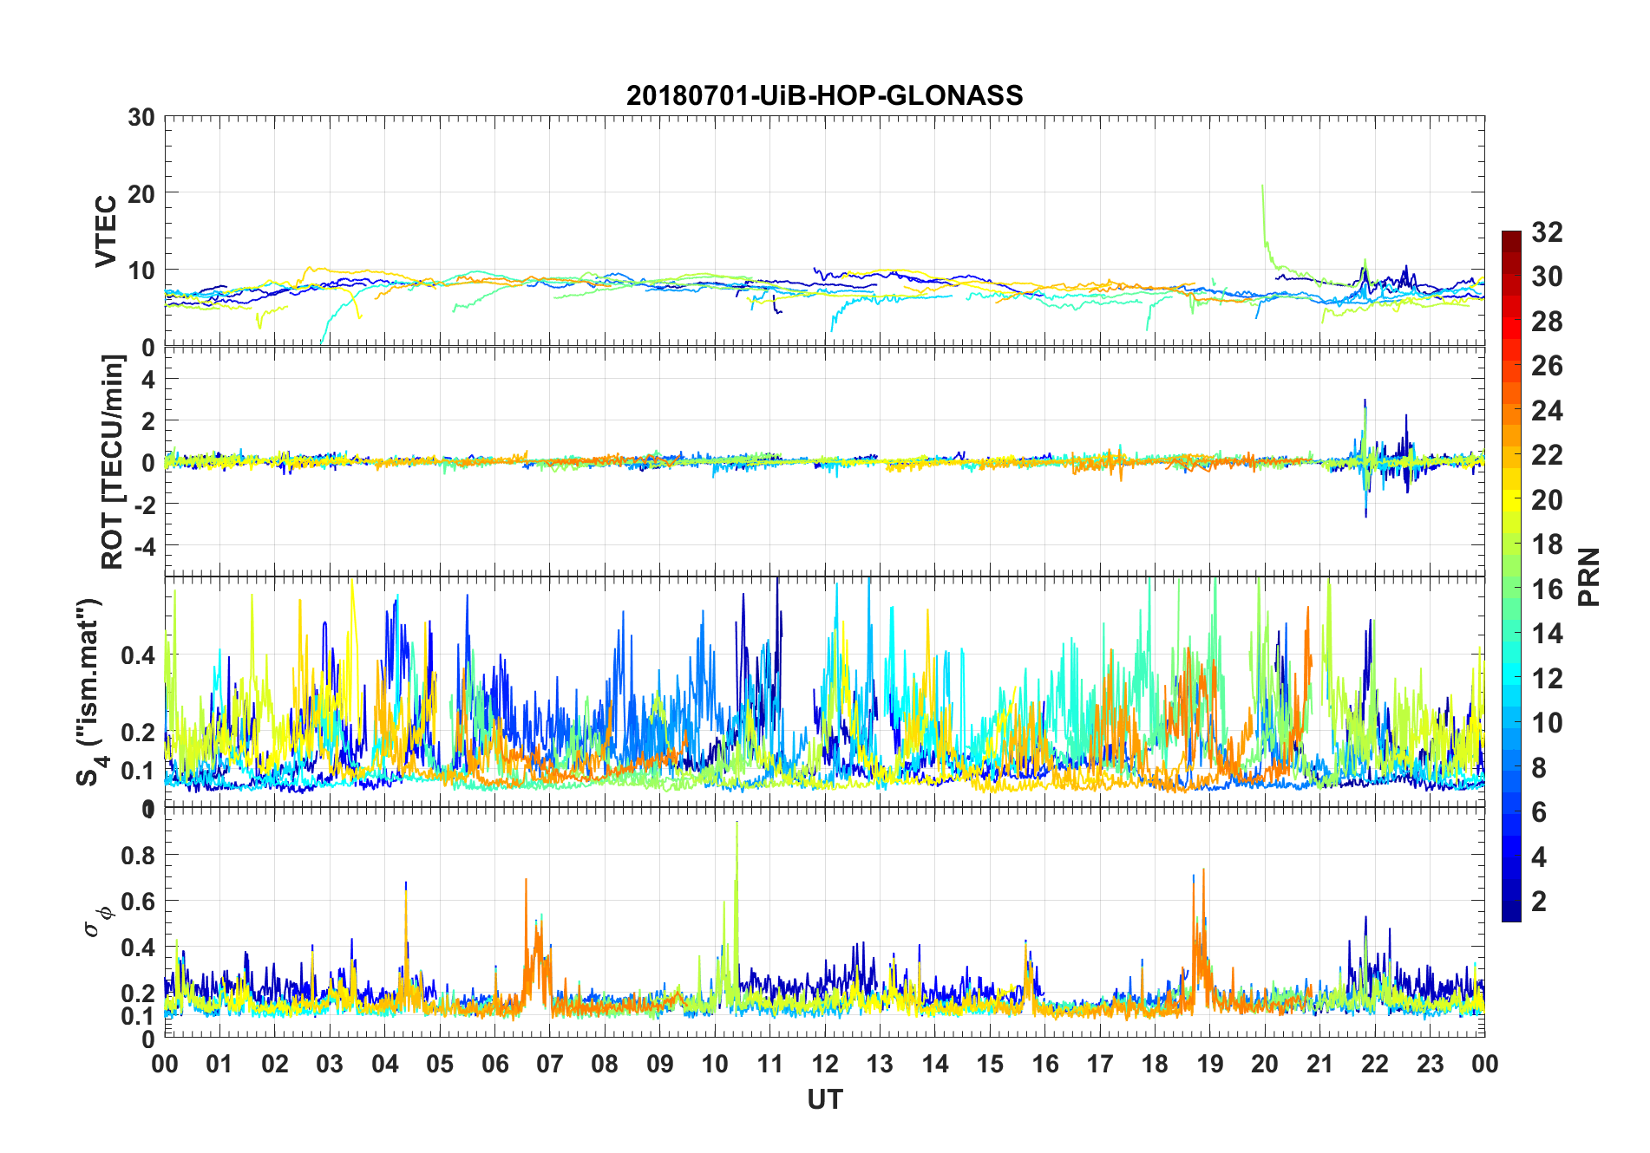Click the colorbar tick label 32

[x=1547, y=231]
